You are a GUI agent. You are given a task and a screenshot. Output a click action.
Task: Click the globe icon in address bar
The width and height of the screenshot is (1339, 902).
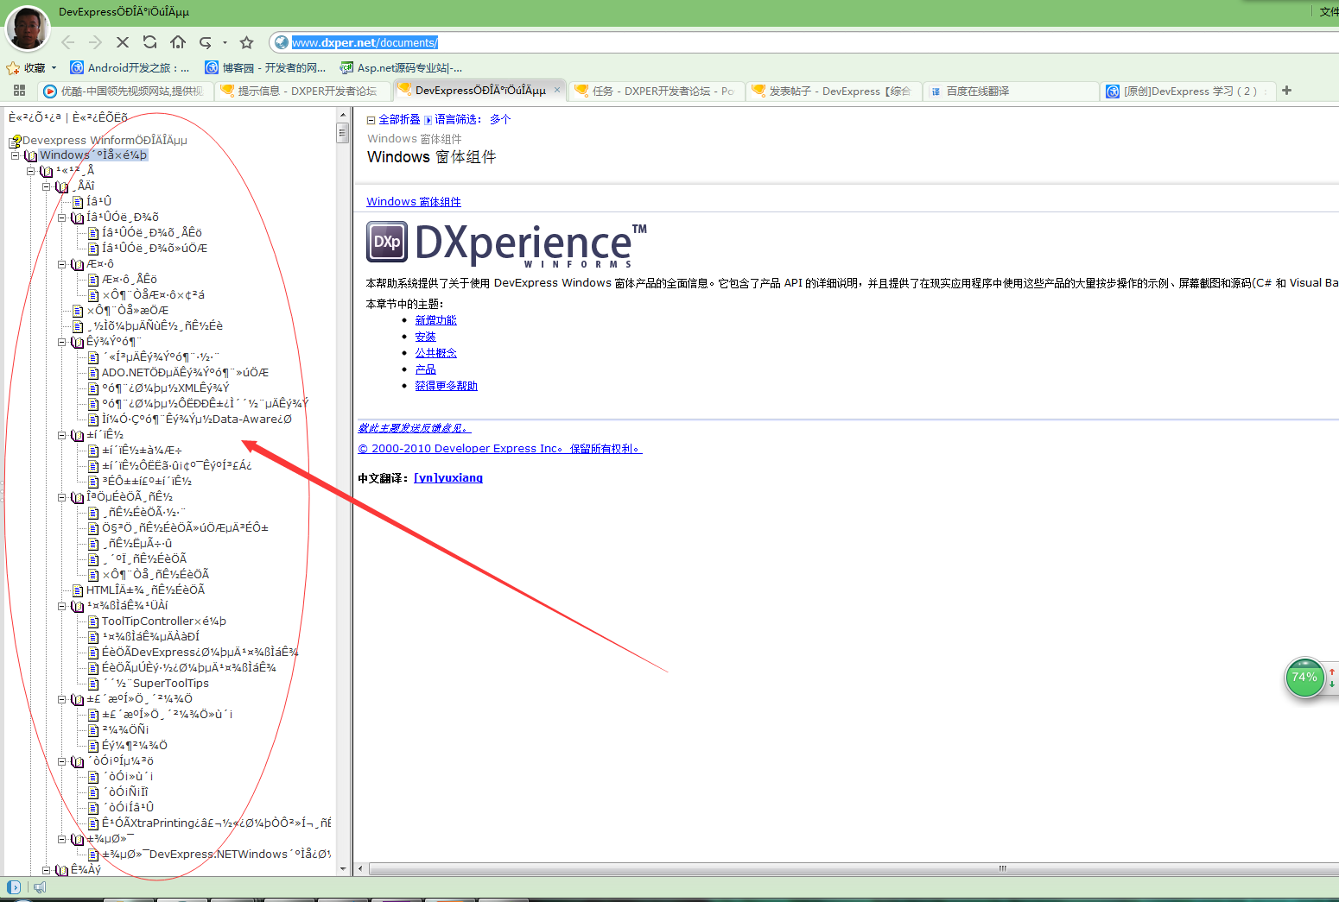281,42
